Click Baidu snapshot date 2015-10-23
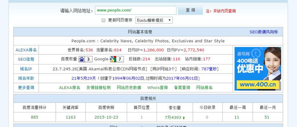The image size is (297, 127). coord(106,117)
